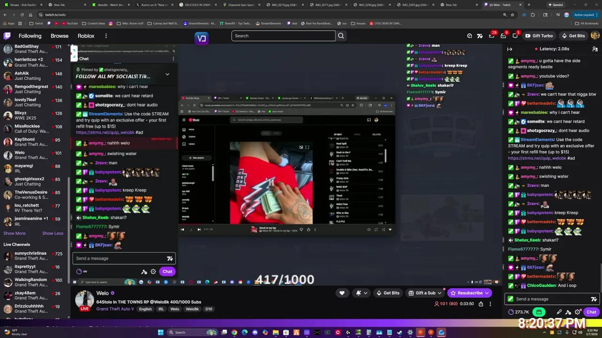602x338 pixels.
Task: Click Show More in followed channels
Action: [x=15, y=233]
